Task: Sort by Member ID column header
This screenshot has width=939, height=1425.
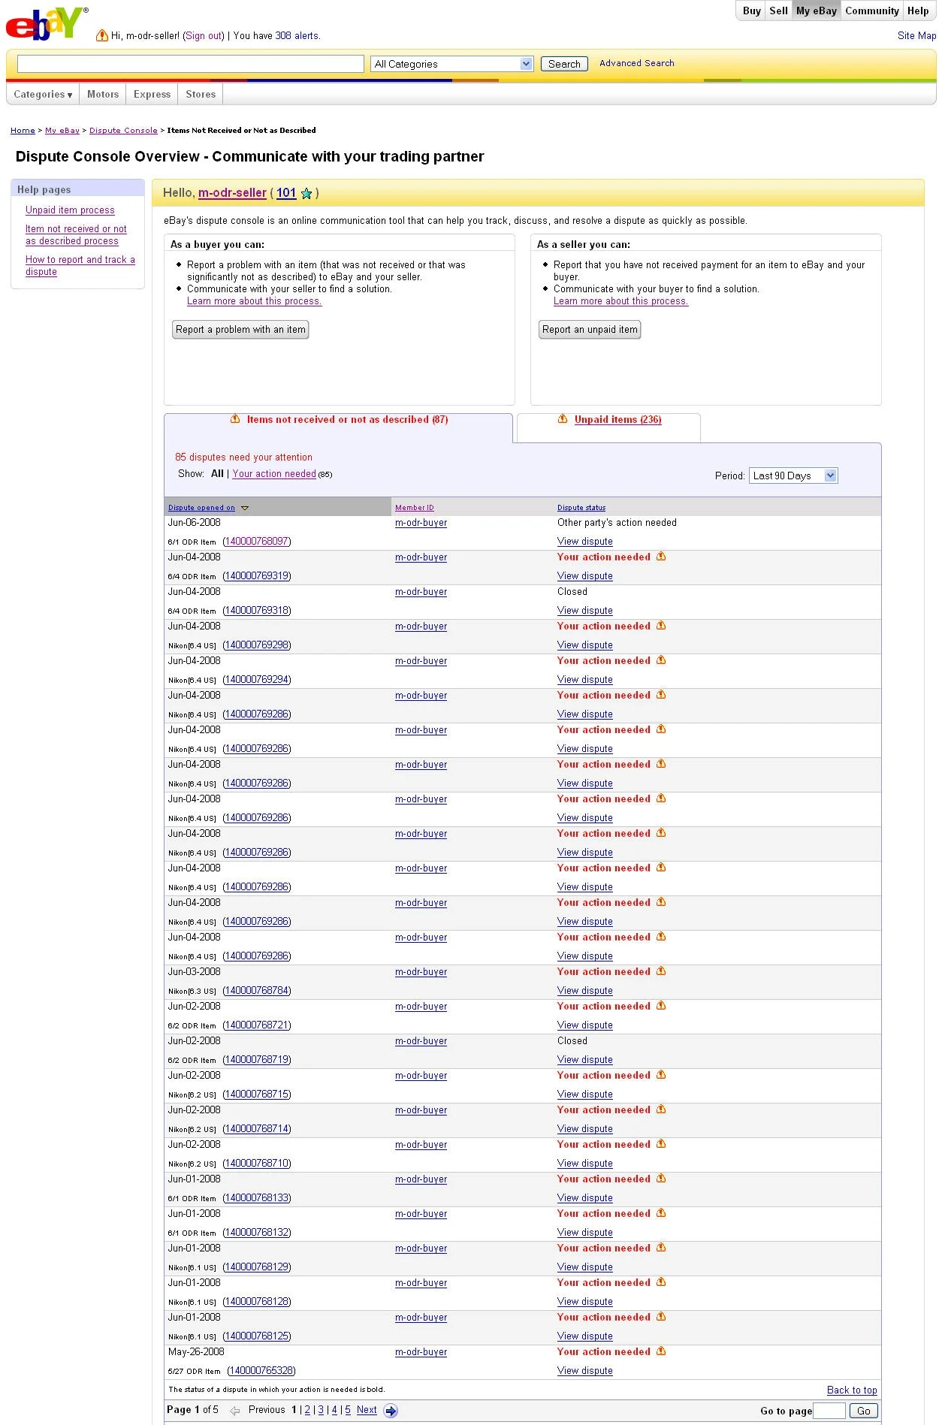Action: pyautogui.click(x=414, y=508)
